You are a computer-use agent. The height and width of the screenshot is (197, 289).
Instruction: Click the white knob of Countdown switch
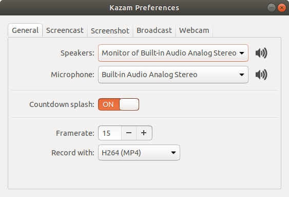(129, 104)
